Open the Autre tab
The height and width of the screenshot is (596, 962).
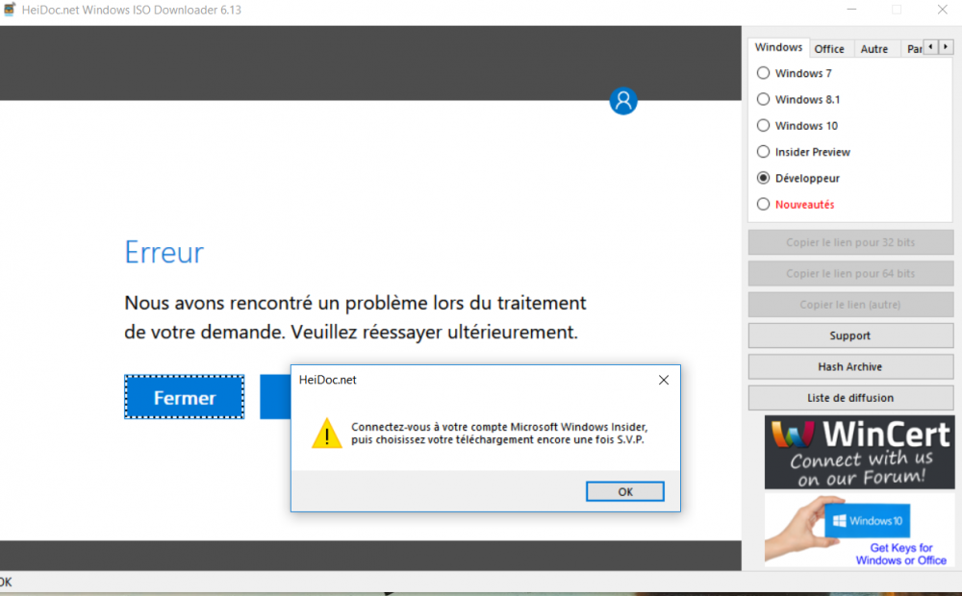[873, 49]
